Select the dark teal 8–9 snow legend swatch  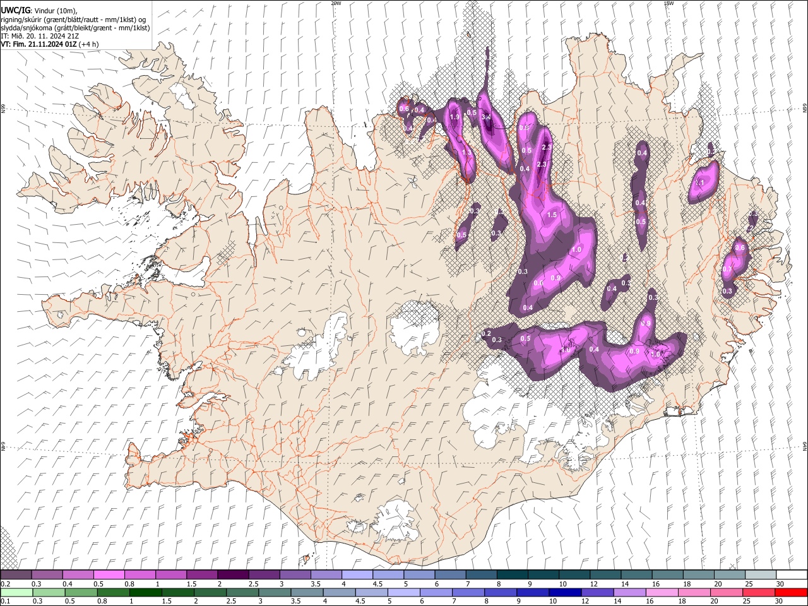[513, 575]
